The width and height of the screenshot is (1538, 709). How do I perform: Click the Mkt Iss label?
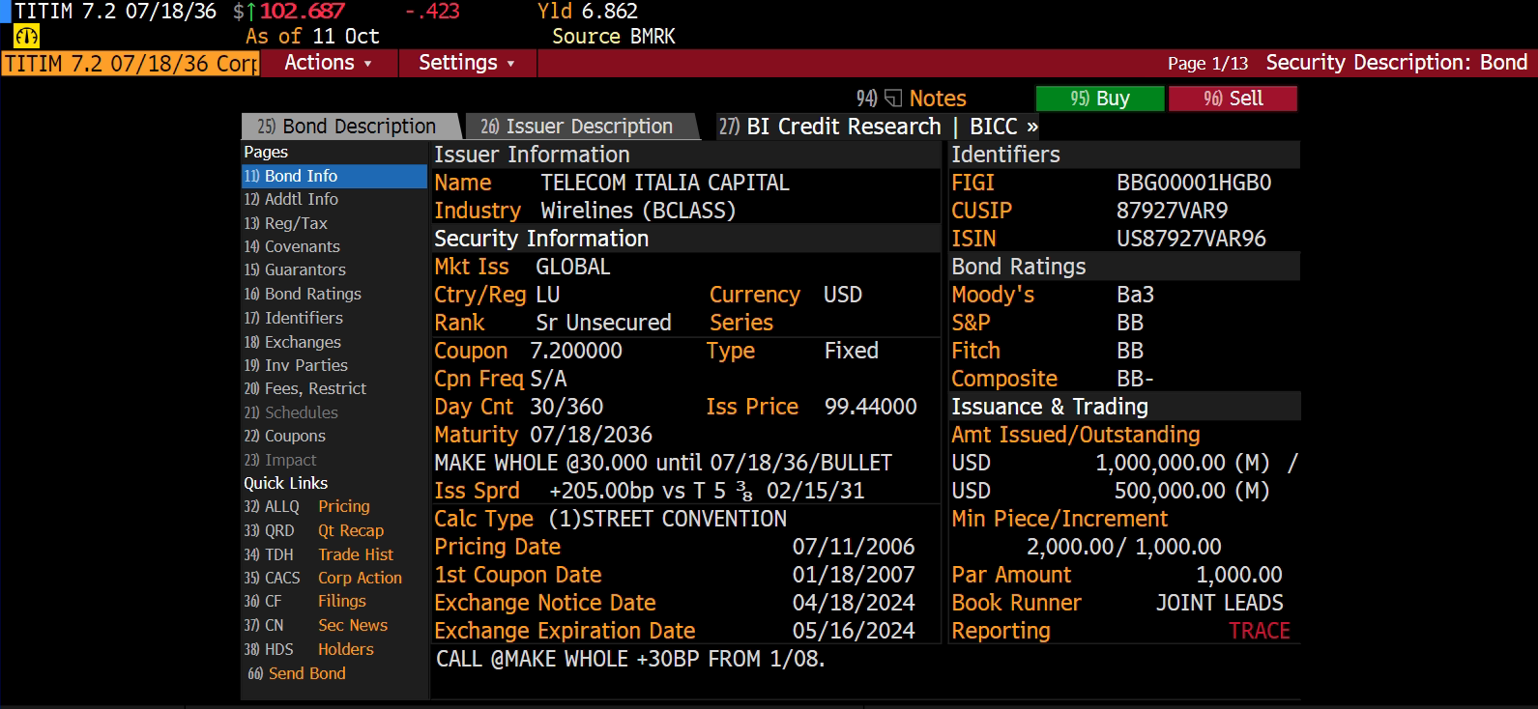point(471,267)
